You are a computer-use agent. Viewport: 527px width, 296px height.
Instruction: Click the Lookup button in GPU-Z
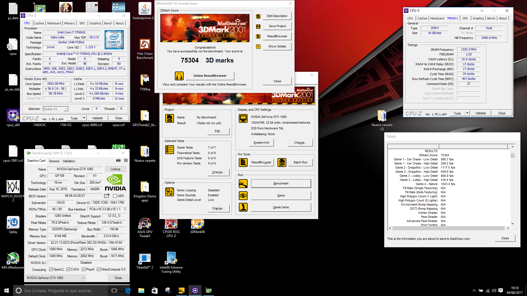click(x=115, y=169)
